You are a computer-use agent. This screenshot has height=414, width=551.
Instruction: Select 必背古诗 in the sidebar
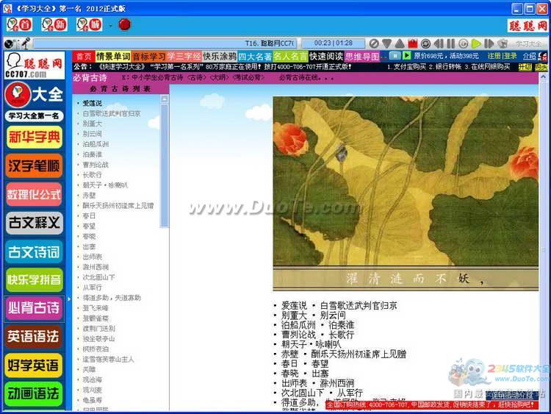point(34,308)
